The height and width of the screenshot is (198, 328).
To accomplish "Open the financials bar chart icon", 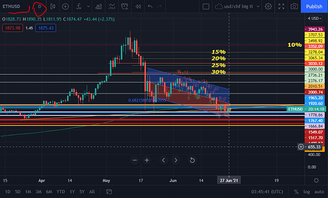I will [x=99, y=6].
